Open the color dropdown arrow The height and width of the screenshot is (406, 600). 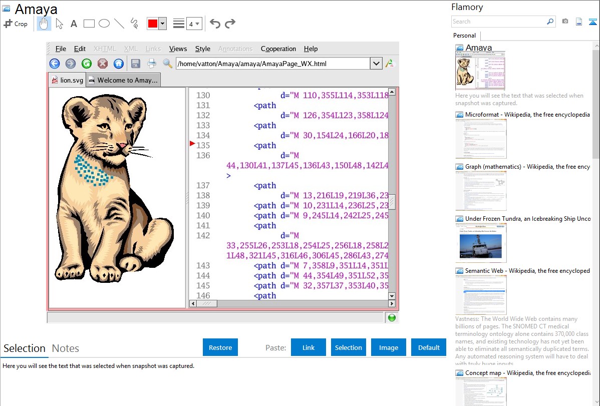162,24
